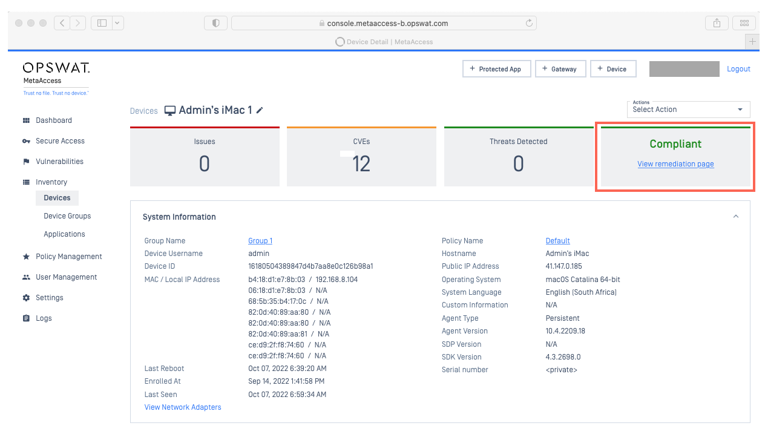Click the Device ID value 16180504389847d4b7aa8e0c126b98a1

point(310,266)
